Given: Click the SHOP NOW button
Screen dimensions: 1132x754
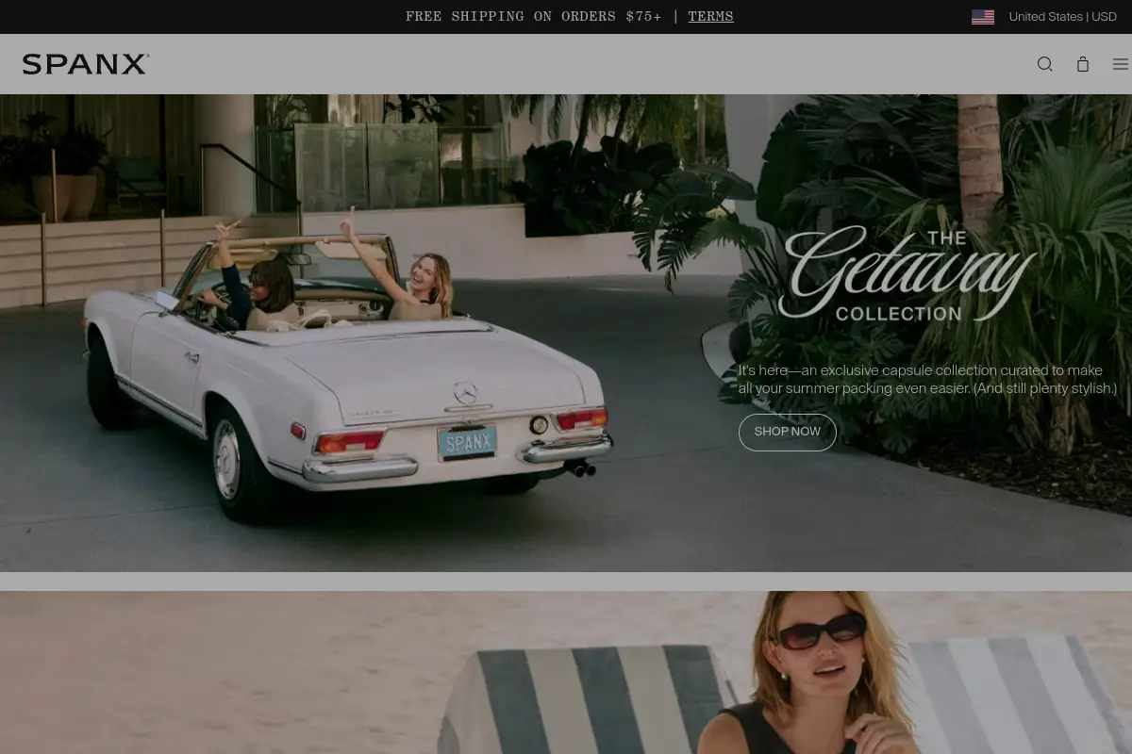Looking at the screenshot, I should pyautogui.click(x=788, y=432).
